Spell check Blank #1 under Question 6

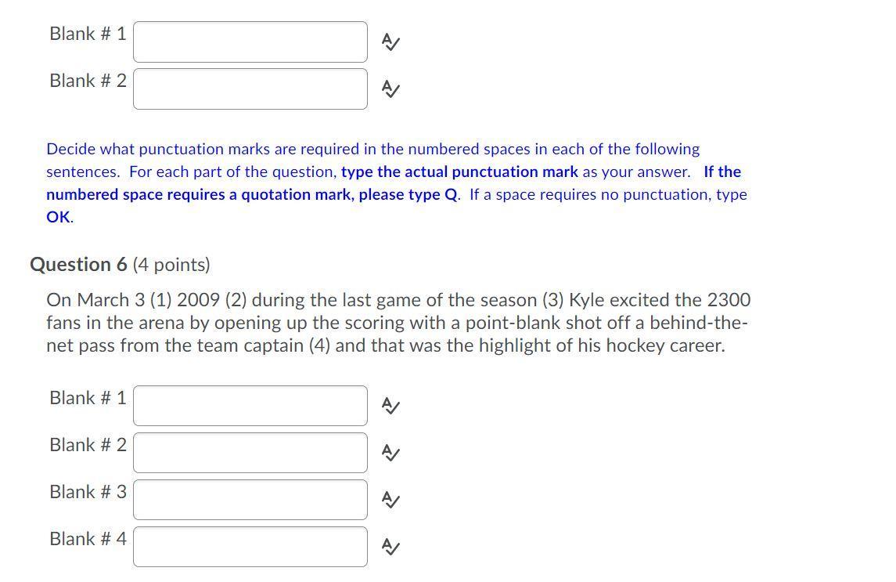click(x=389, y=406)
